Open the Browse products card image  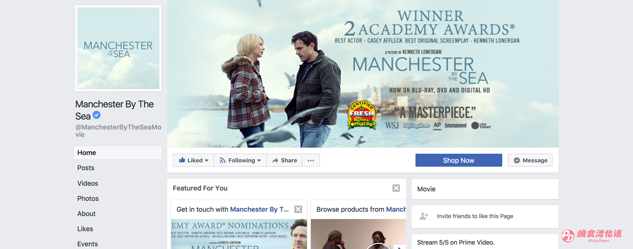(358, 234)
